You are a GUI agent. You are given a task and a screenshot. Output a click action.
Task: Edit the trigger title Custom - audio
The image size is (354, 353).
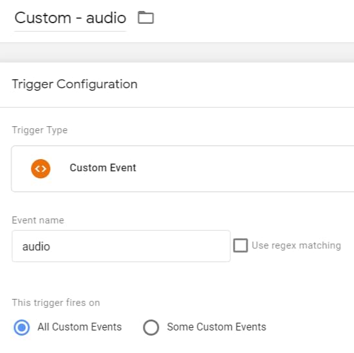(x=70, y=18)
